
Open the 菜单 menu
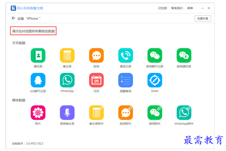click(190, 8)
